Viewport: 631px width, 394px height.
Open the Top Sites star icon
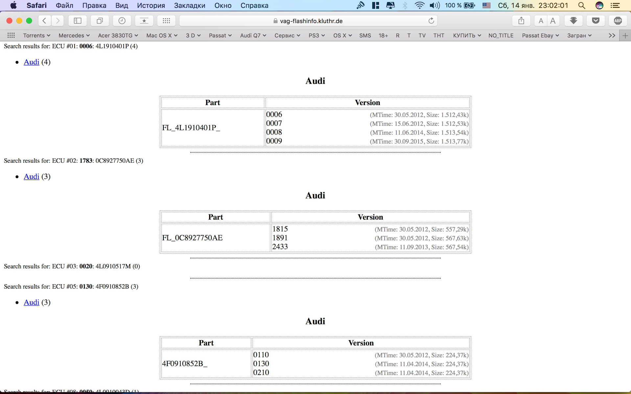pos(144,21)
